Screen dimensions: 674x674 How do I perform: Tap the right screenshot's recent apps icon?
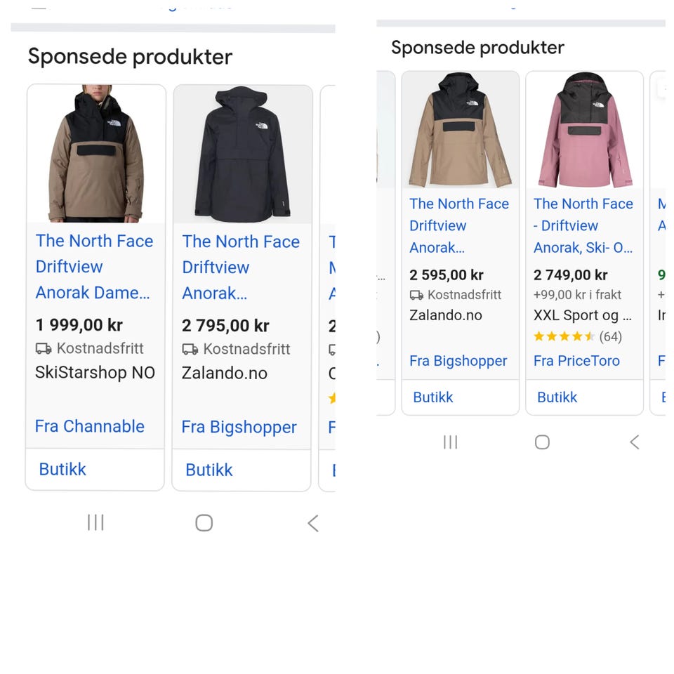450,442
